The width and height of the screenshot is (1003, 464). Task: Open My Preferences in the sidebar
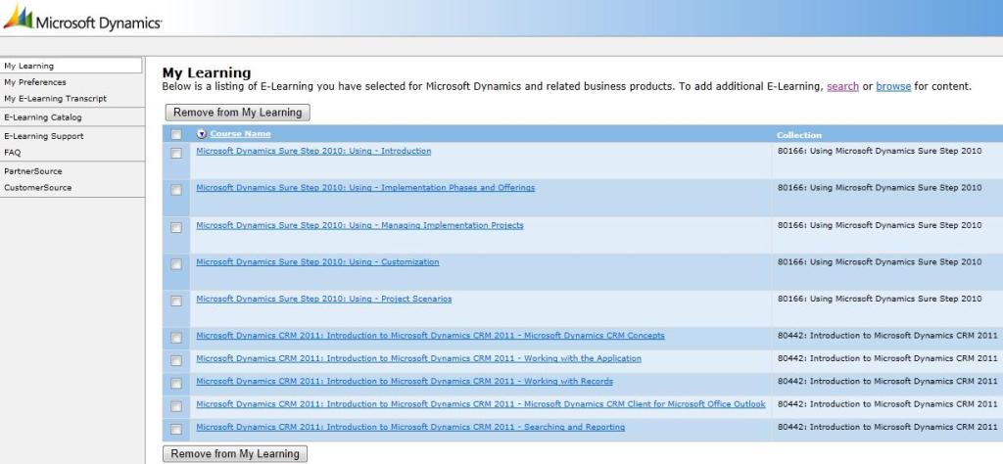(35, 82)
